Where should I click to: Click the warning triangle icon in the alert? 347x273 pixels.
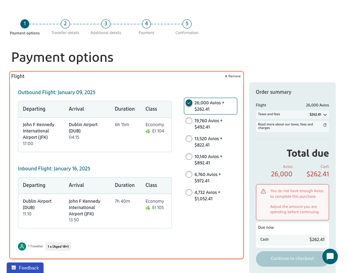[x=263, y=191]
